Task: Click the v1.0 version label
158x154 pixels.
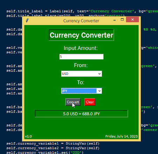Action: point(28,136)
